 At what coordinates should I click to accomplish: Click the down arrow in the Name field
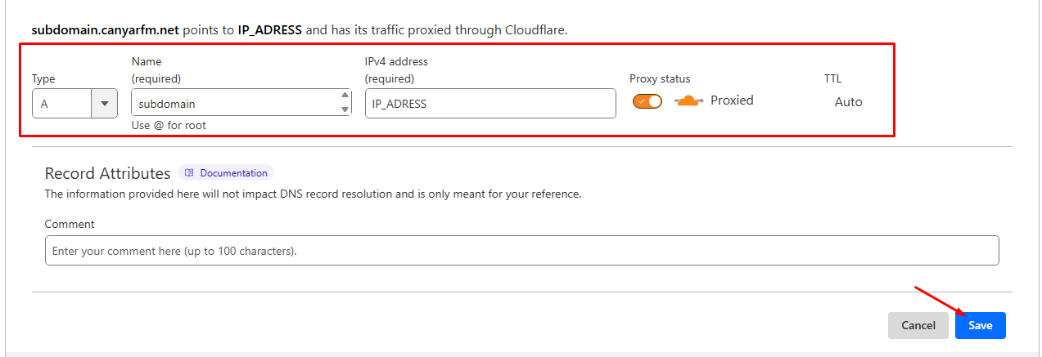tap(345, 109)
